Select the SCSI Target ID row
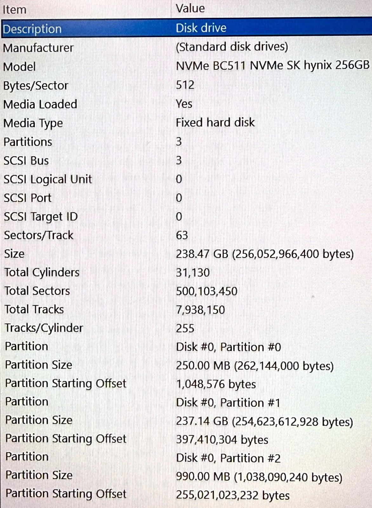 click(186, 217)
